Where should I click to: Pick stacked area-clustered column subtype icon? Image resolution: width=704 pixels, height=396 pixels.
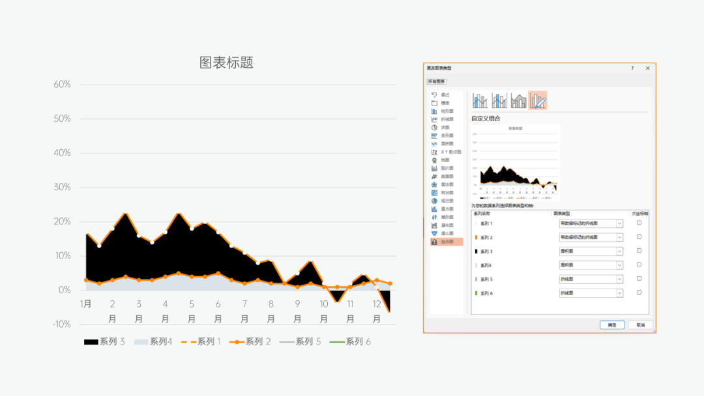coord(519,100)
